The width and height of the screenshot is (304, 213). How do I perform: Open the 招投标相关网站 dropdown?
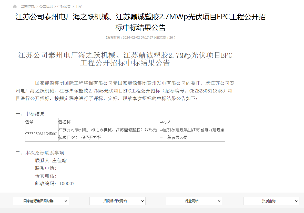click(x=117, y=201)
